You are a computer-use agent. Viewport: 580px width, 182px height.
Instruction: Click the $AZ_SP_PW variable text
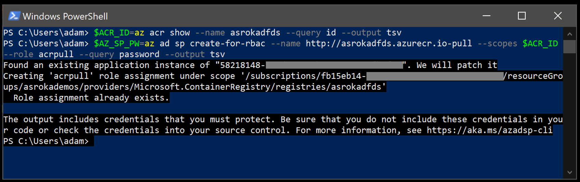[116, 44]
